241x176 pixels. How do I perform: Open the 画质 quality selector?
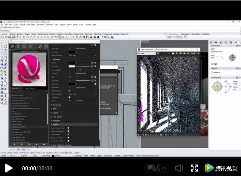pyautogui.click(x=156, y=168)
